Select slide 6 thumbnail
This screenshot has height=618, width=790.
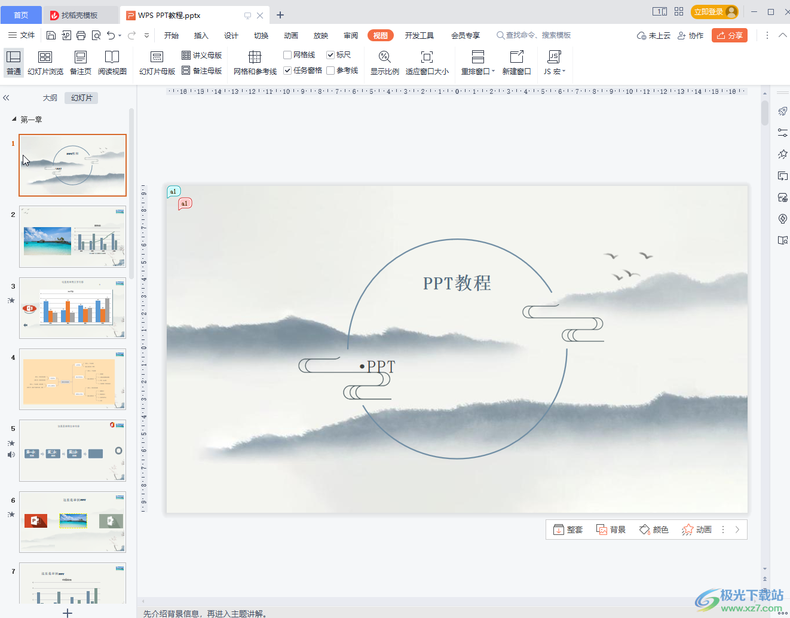[72, 522]
